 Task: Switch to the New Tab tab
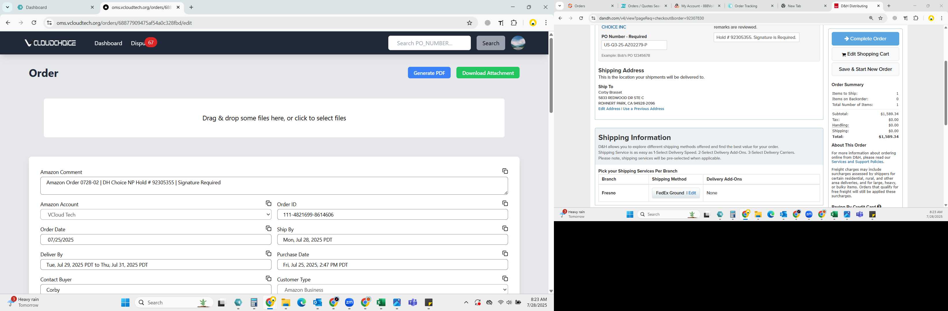tap(803, 6)
